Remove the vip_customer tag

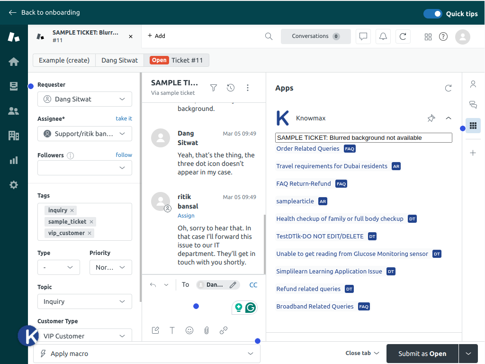89,233
